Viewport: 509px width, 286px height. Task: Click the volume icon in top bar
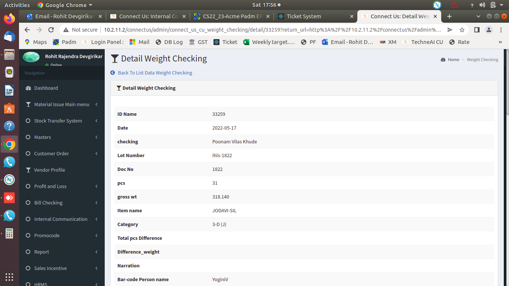(x=482, y=5)
